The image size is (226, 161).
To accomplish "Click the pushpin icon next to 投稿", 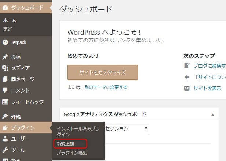I will [6, 57].
